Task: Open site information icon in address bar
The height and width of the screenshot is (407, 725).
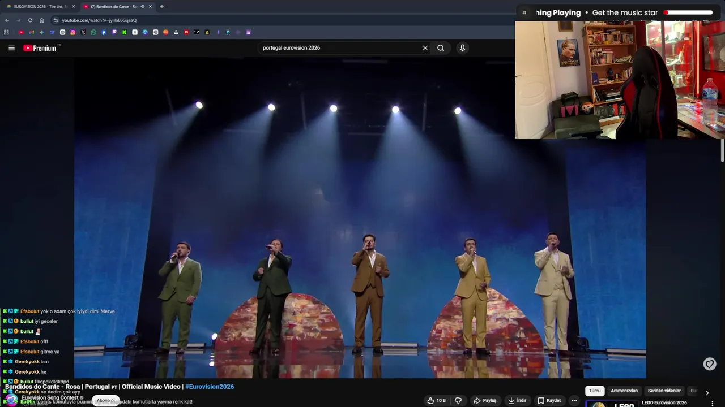Action: (x=56, y=20)
